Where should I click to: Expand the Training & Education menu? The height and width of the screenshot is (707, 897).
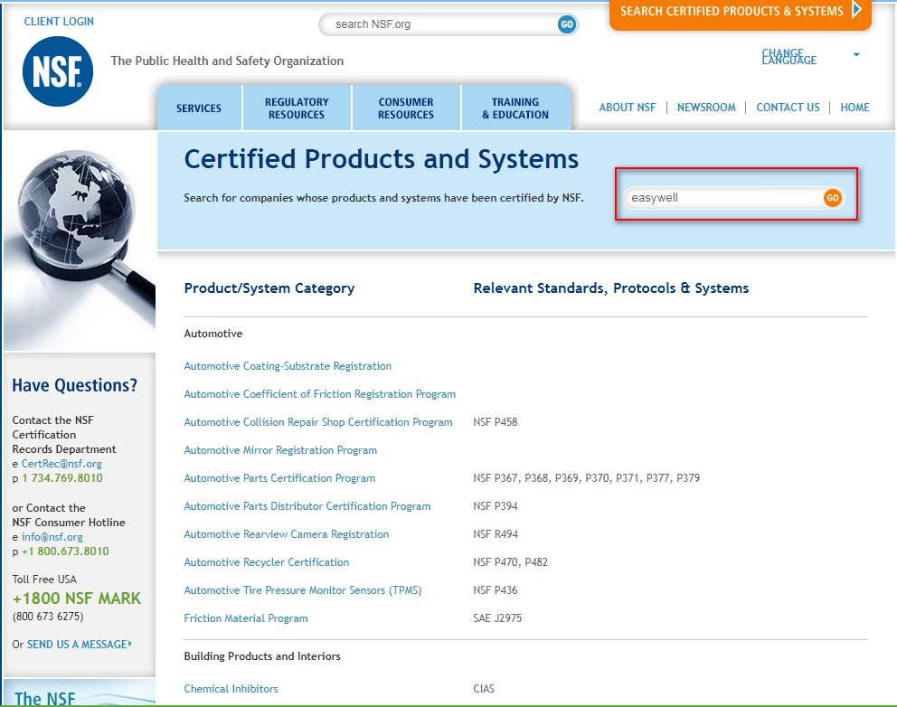(x=515, y=108)
